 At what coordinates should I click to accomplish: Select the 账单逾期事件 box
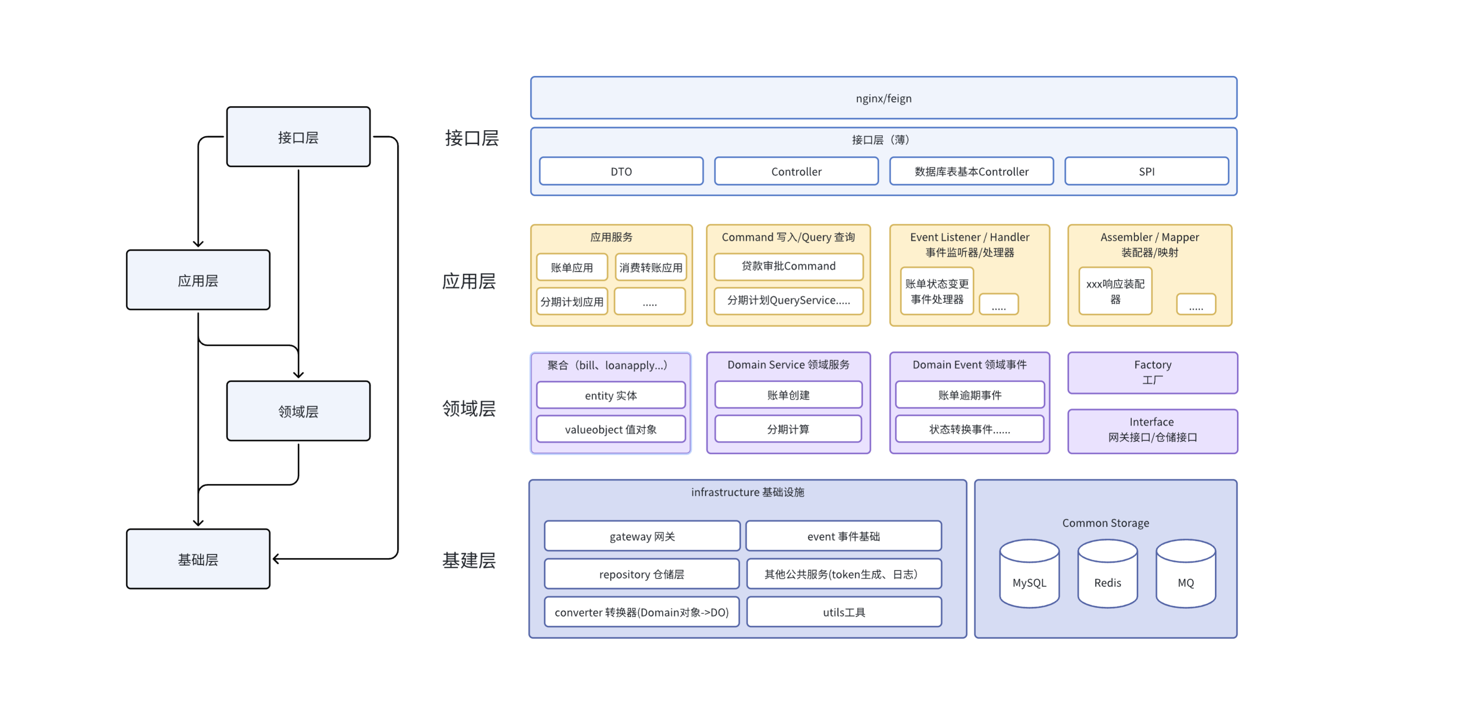click(969, 395)
